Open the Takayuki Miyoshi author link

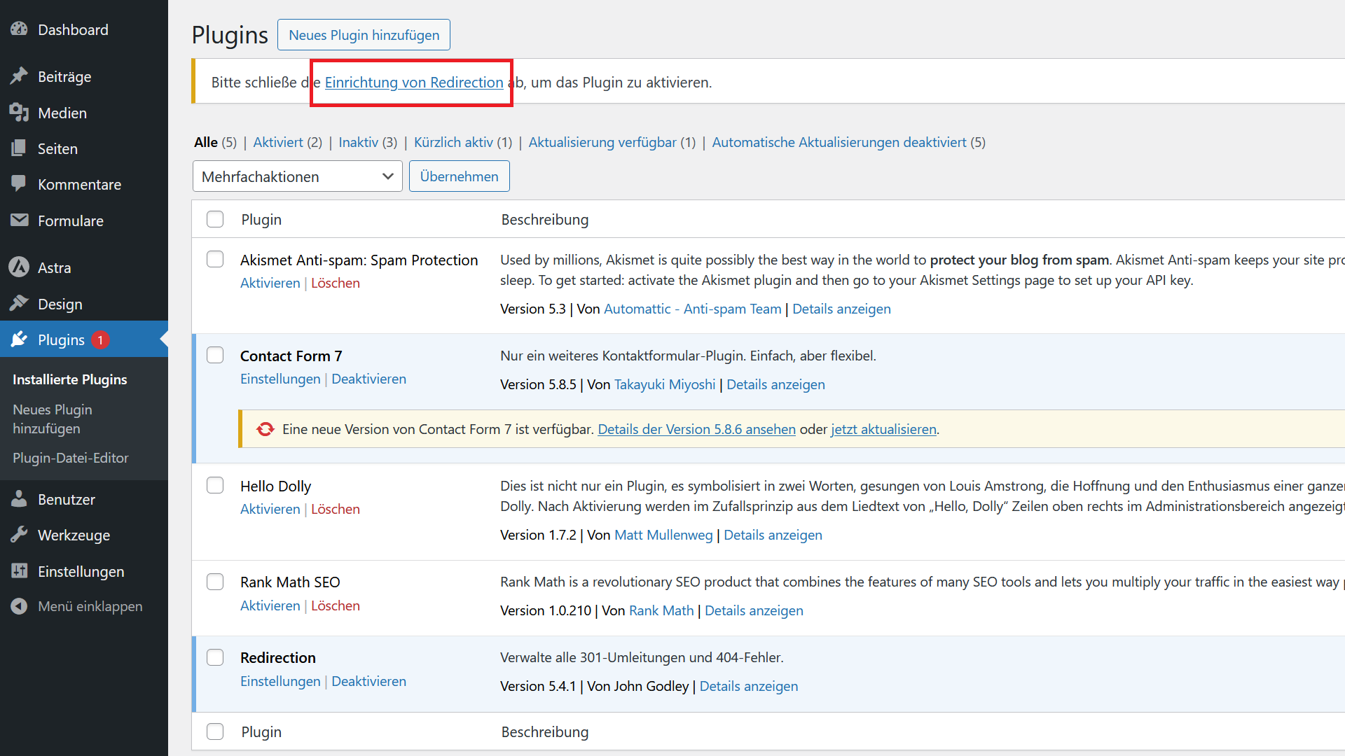665,384
